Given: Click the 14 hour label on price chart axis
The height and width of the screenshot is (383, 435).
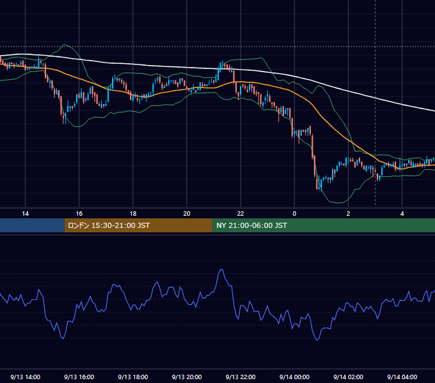Looking at the screenshot, I should tap(25, 214).
